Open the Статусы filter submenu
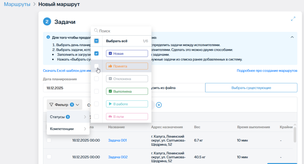The width and height of the screenshot is (304, 164). (68, 117)
